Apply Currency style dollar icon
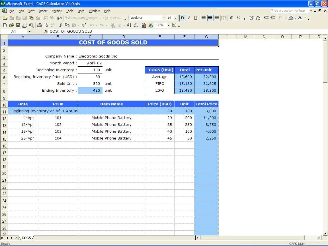This screenshot has height=246, width=328. 231,18
